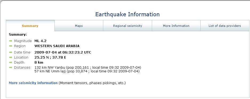Switch to the Maps tab
The height and width of the screenshot is (99, 250).
click(79, 26)
